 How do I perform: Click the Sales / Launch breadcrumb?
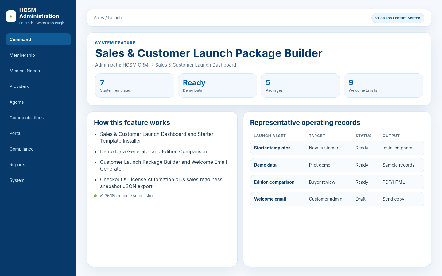pyautogui.click(x=108, y=18)
